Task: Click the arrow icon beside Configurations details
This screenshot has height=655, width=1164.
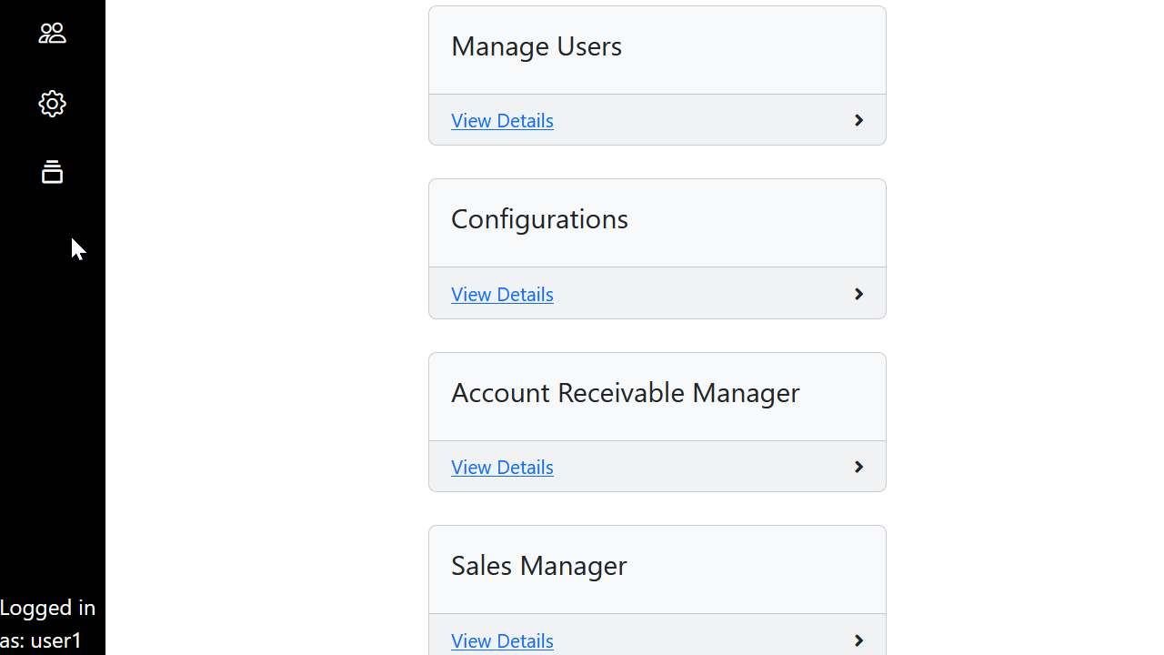Action: (x=858, y=293)
